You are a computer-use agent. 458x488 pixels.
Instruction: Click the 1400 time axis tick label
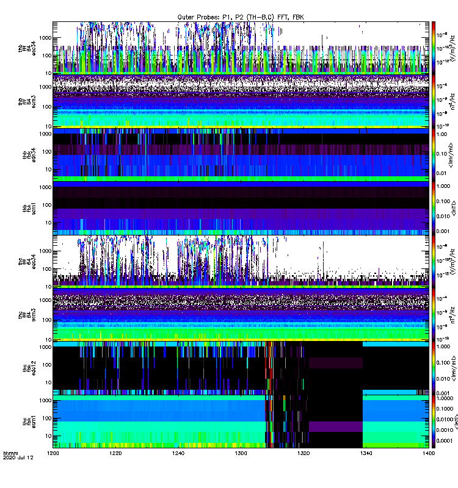point(429,453)
